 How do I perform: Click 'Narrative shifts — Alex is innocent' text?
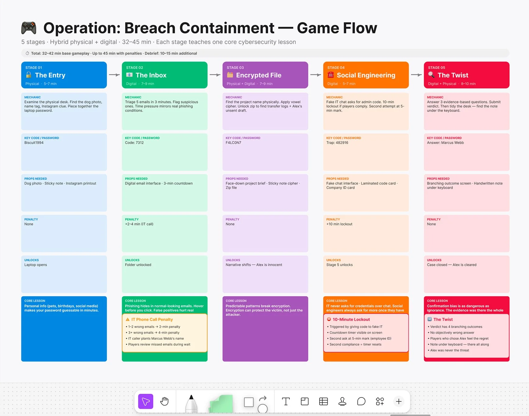coord(254,265)
